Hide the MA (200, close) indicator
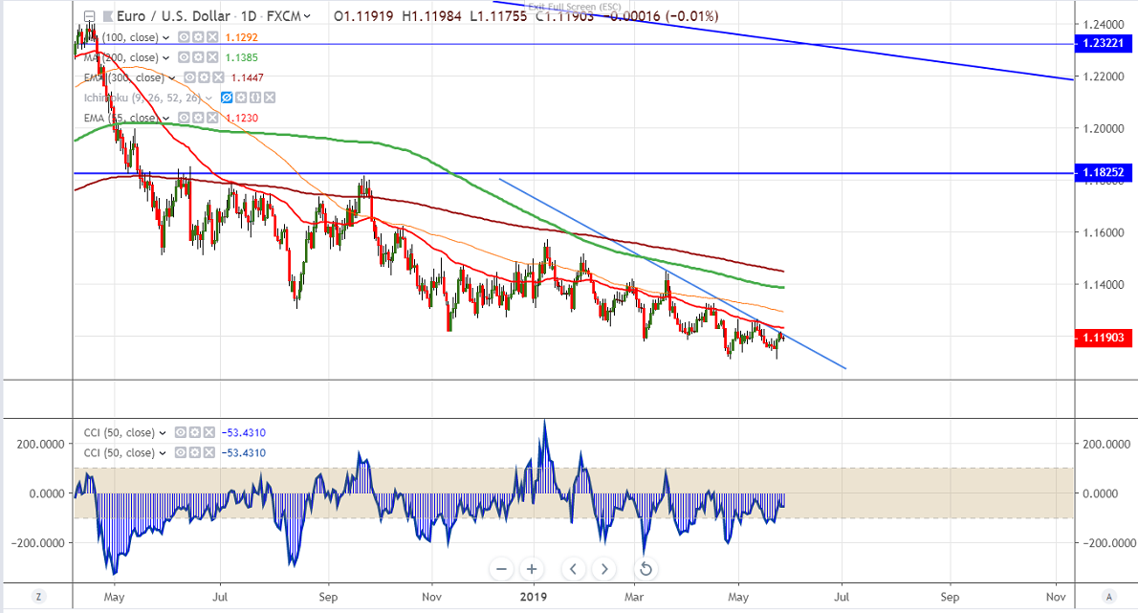1138x613 pixels. tap(185, 57)
